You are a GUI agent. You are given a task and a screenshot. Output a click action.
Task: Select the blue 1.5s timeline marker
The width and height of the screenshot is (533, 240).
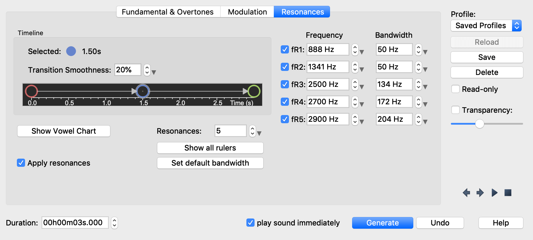pos(143,91)
